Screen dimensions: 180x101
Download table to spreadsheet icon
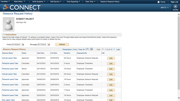point(91,49)
